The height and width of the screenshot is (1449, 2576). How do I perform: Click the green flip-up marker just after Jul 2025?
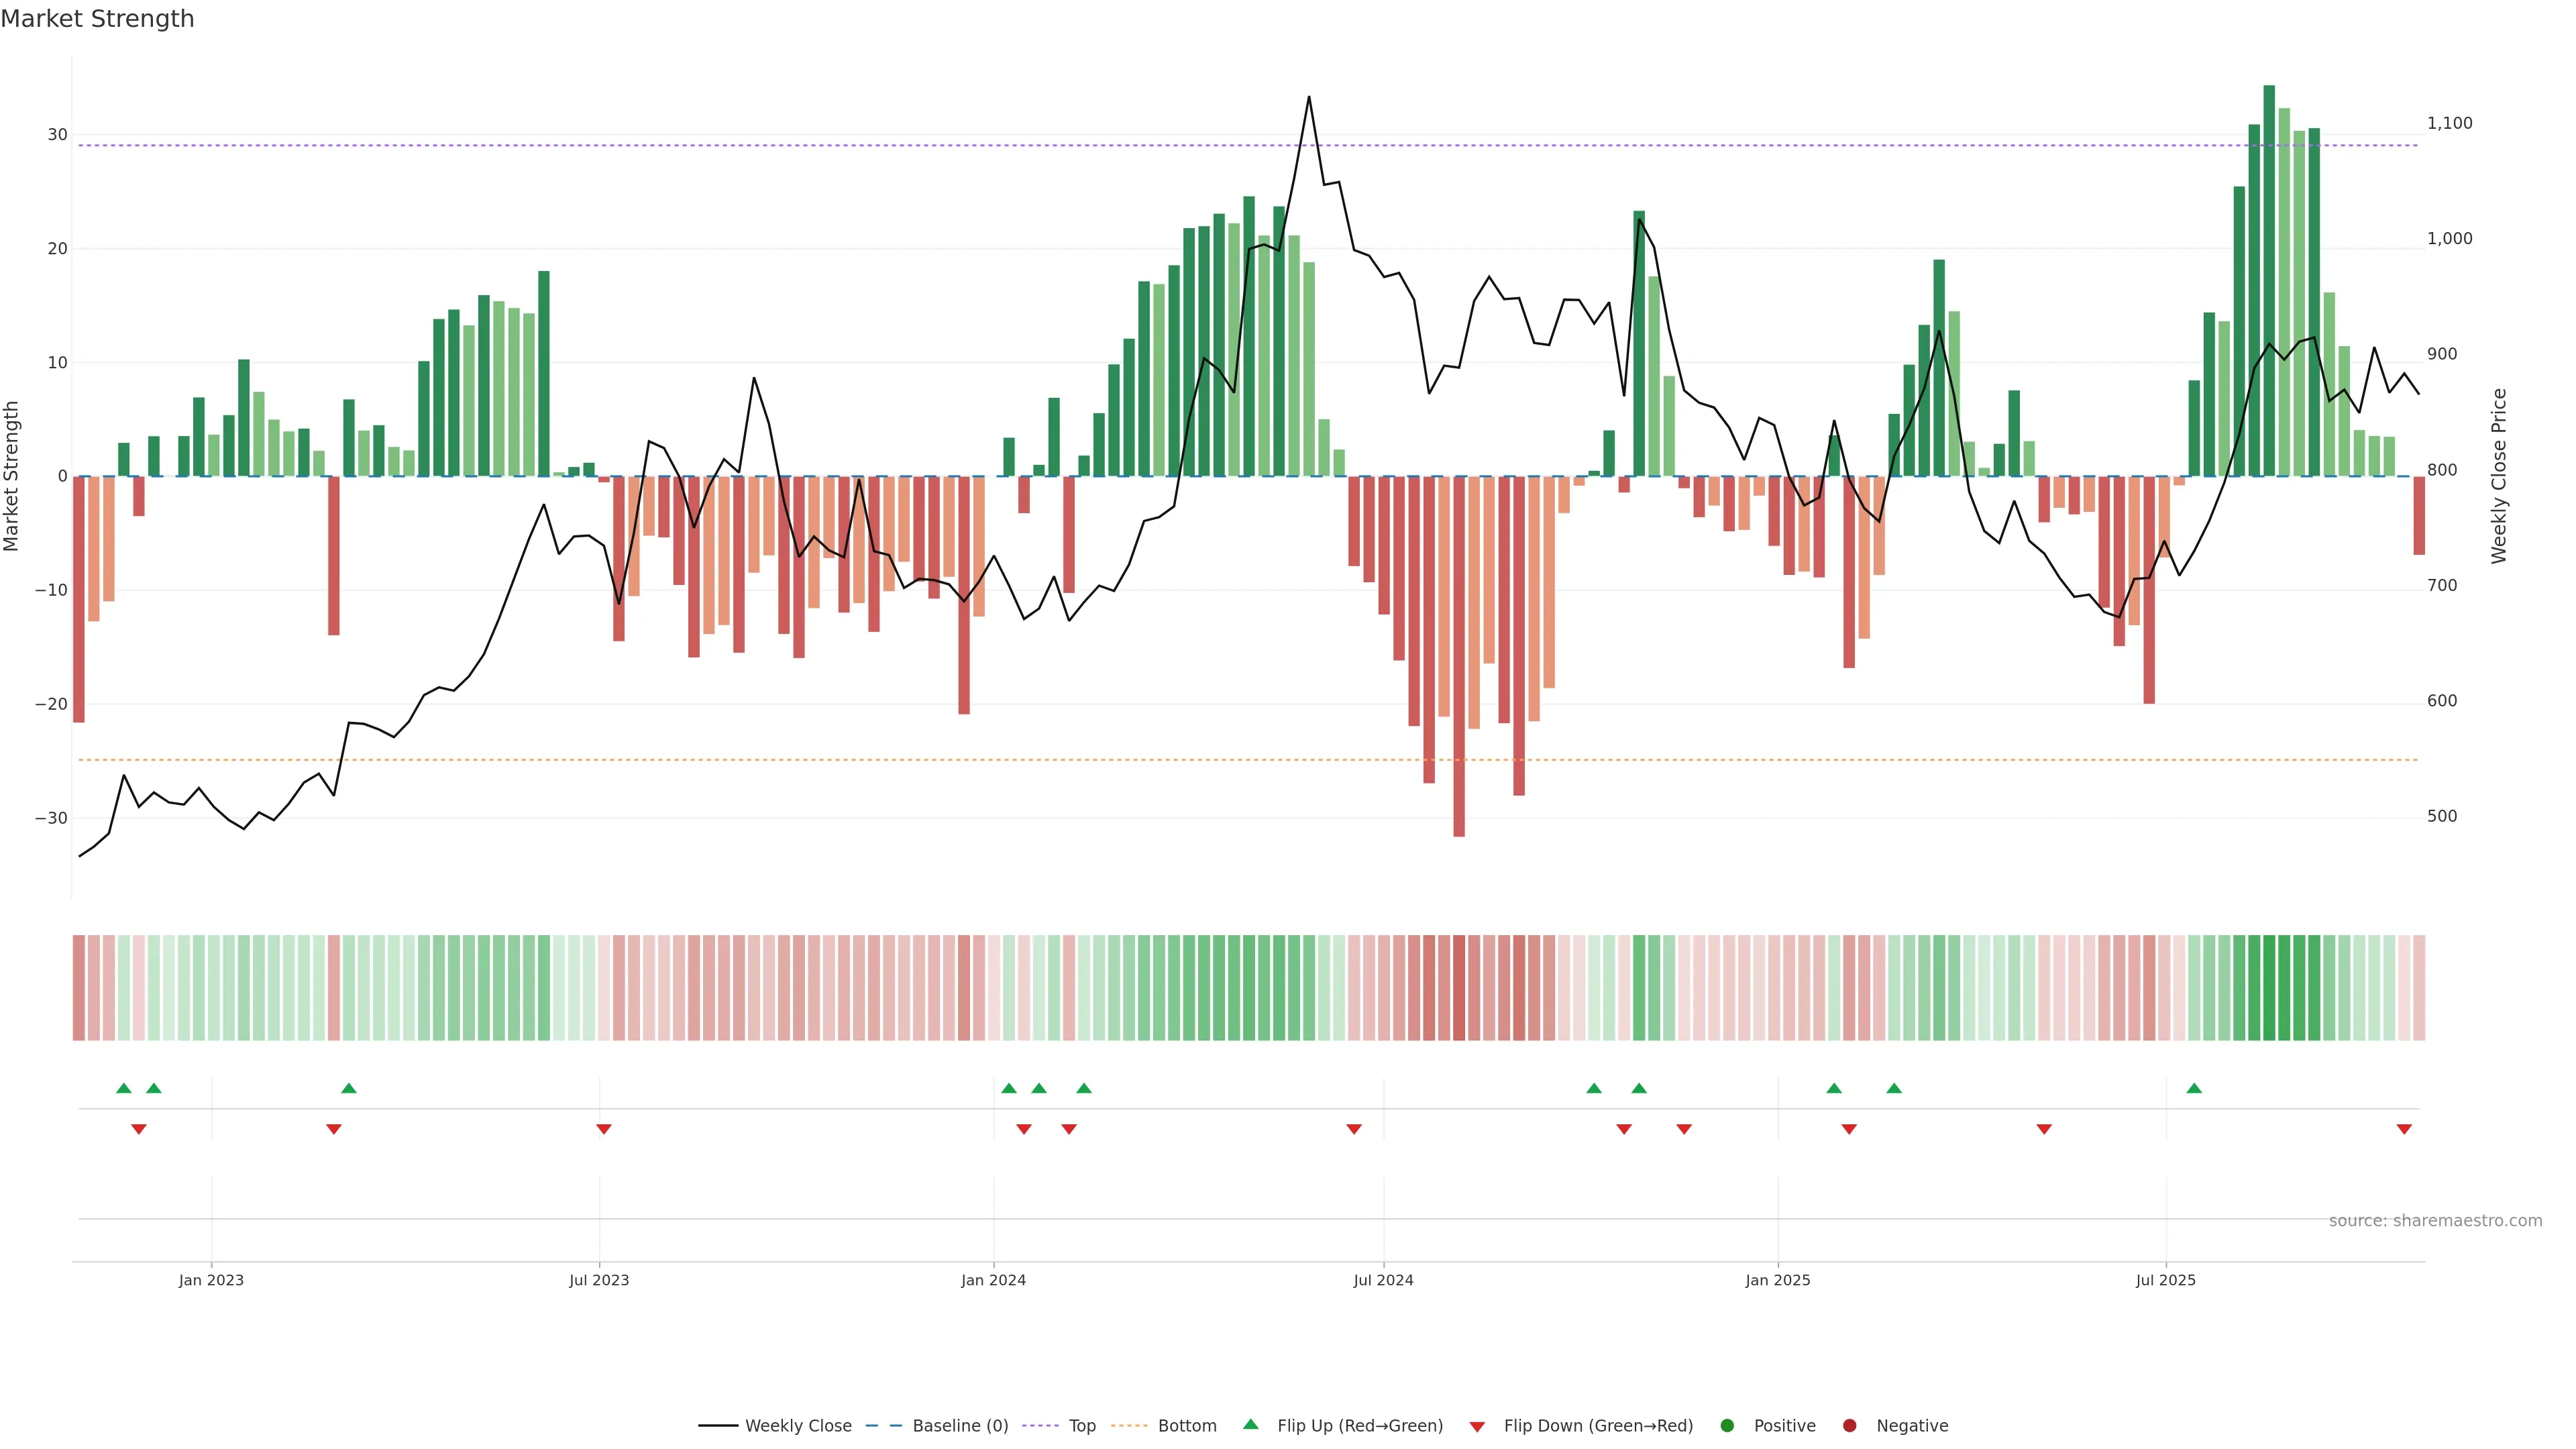pos(2194,1088)
